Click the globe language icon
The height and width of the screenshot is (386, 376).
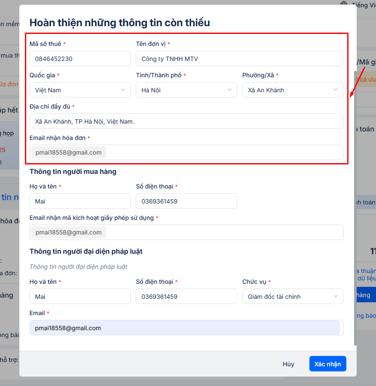coord(344,5)
